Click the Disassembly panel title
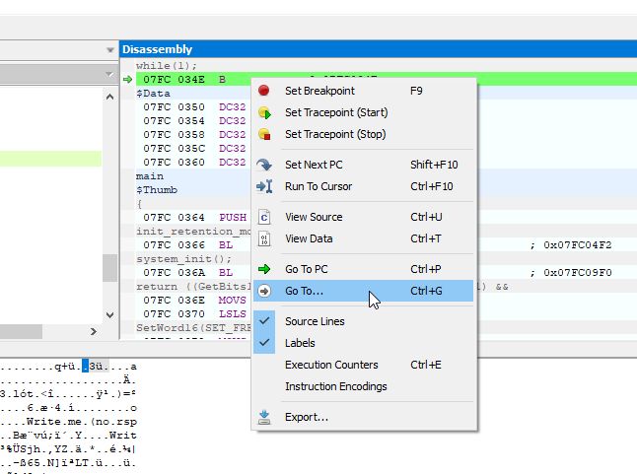 coord(157,49)
